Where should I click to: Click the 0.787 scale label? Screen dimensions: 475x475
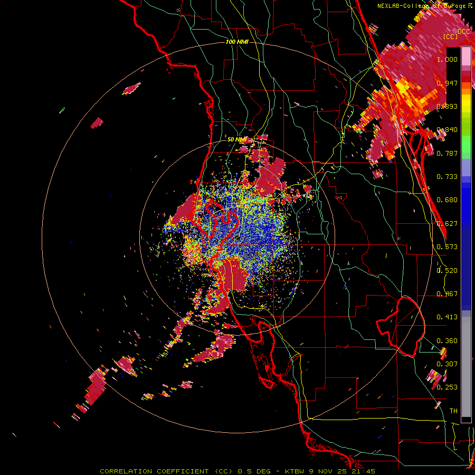[447, 153]
